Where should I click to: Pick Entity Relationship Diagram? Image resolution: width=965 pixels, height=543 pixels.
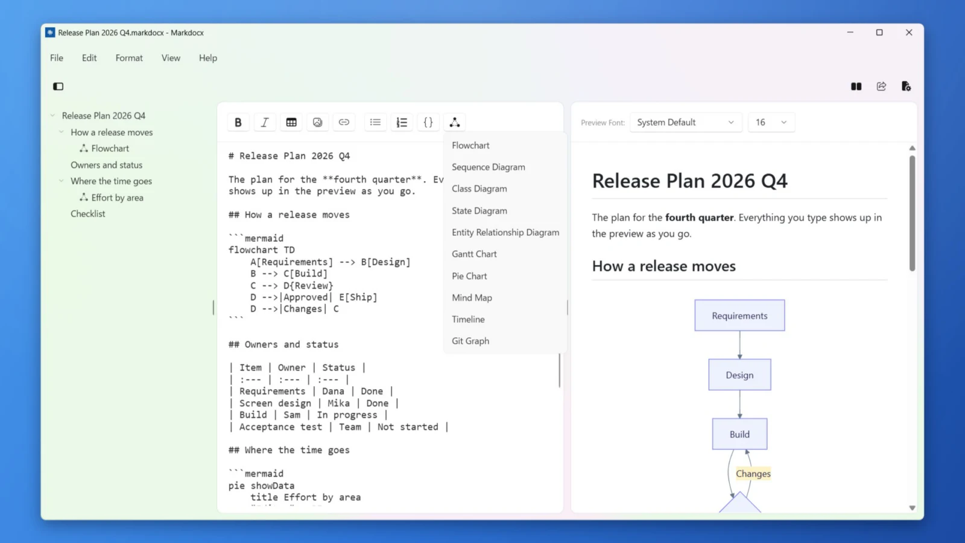[x=505, y=232]
